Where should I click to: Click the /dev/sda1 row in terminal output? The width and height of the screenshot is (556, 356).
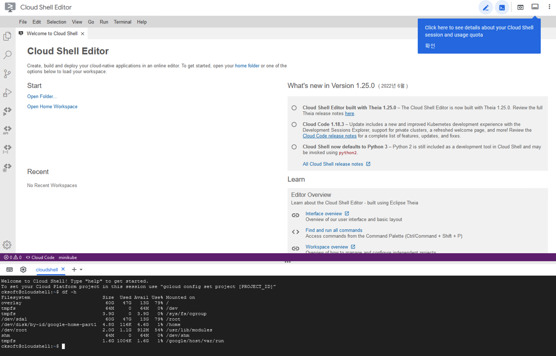[91, 319]
